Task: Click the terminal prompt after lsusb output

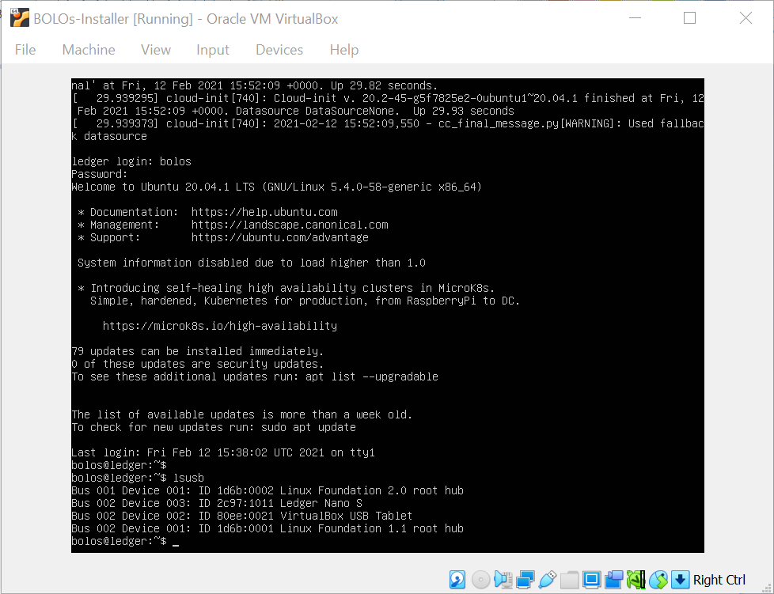Action: coord(175,542)
